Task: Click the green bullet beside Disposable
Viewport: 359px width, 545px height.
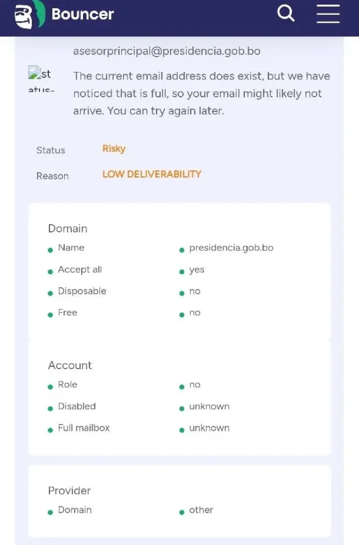Action: [51, 293]
